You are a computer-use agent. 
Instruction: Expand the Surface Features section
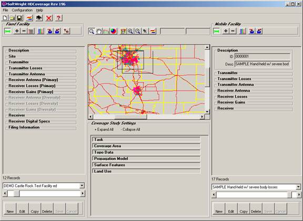146,165
